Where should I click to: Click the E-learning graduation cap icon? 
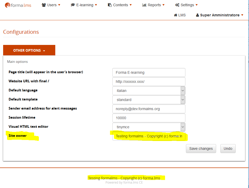73,5
